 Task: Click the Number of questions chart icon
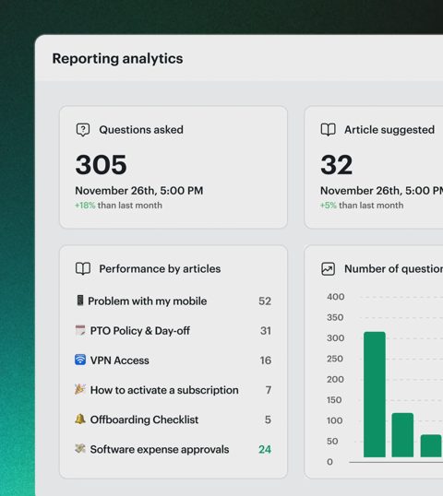[x=328, y=269]
